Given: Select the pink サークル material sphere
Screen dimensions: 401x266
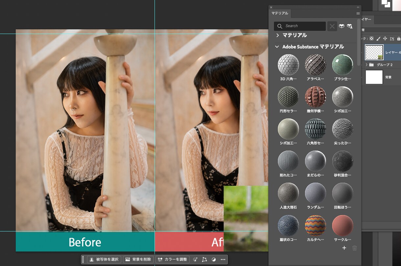Looking at the screenshot, I should tap(343, 226).
